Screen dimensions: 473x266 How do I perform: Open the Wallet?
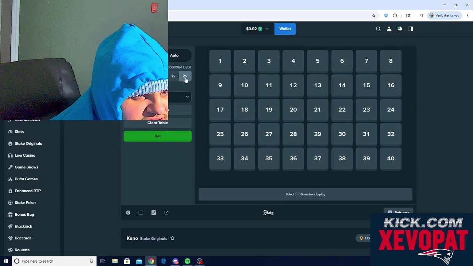tap(285, 29)
